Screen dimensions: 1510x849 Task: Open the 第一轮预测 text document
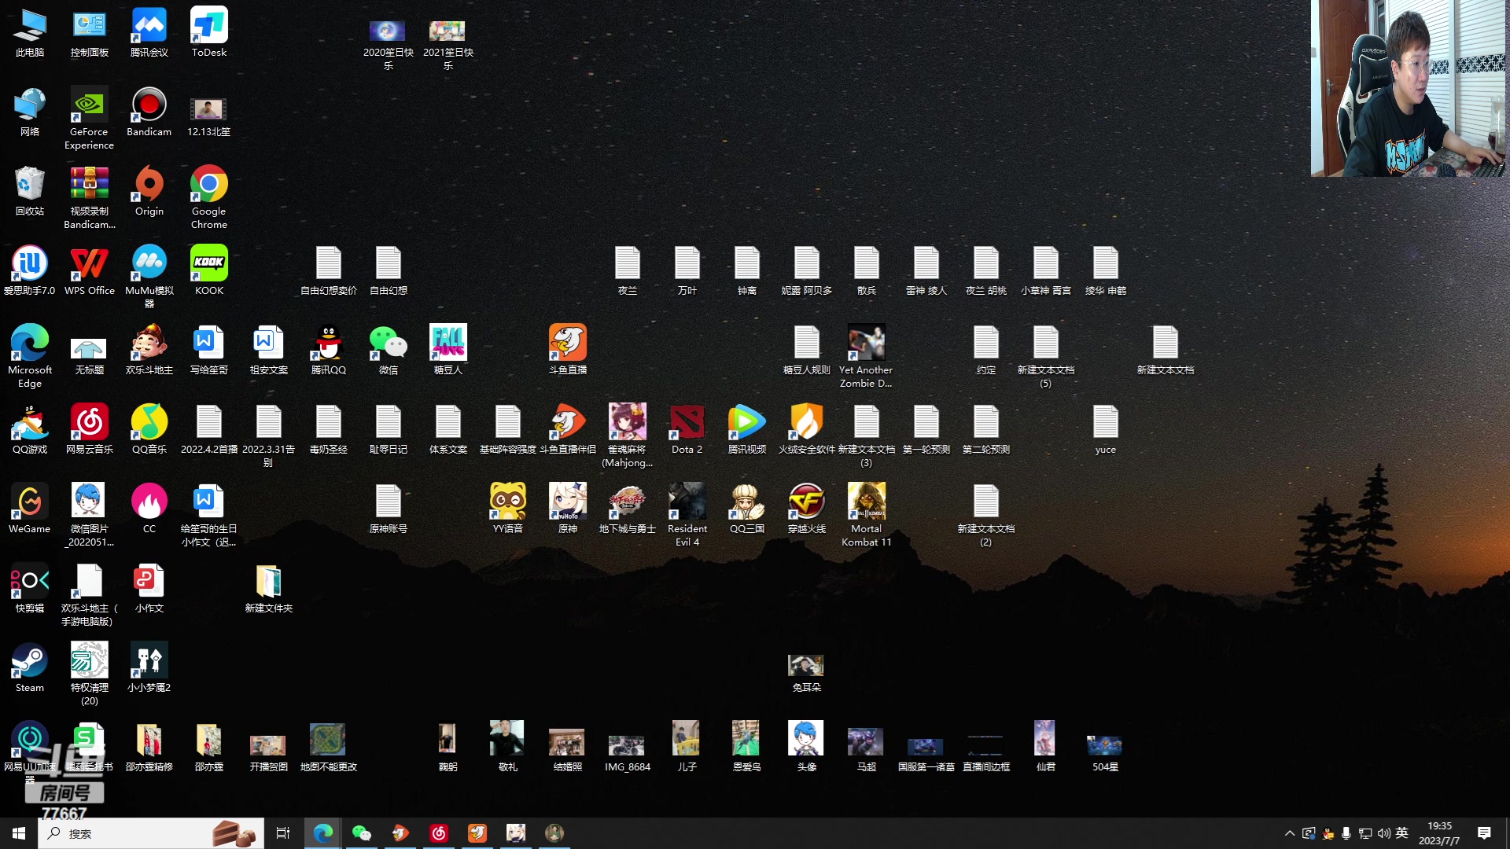[926, 429]
